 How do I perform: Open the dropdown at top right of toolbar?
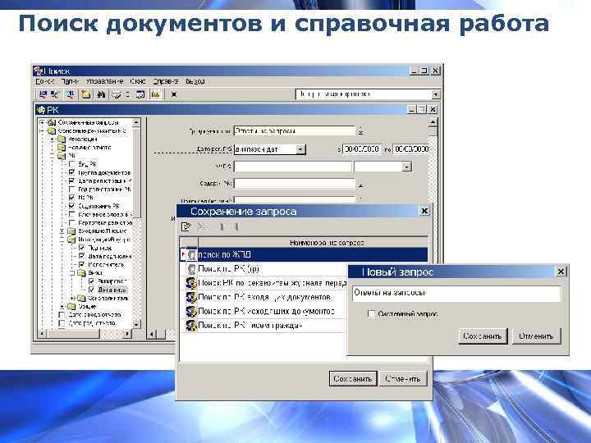point(435,94)
